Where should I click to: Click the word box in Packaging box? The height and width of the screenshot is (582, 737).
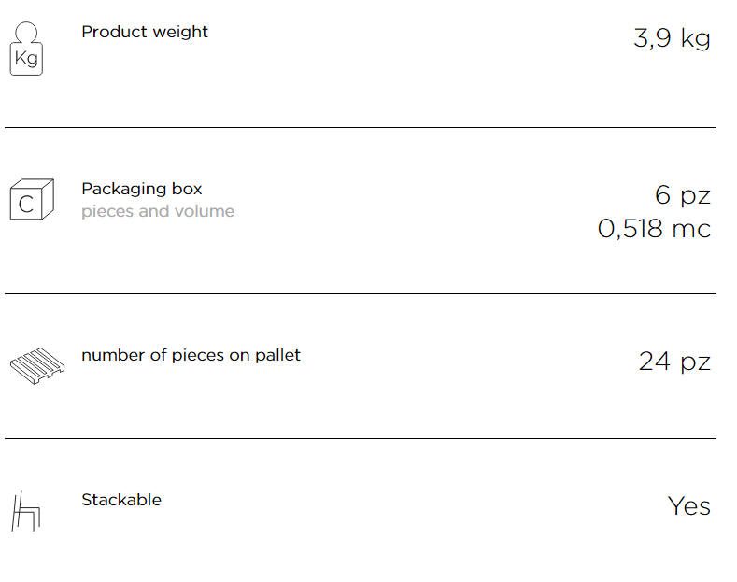click(x=187, y=189)
